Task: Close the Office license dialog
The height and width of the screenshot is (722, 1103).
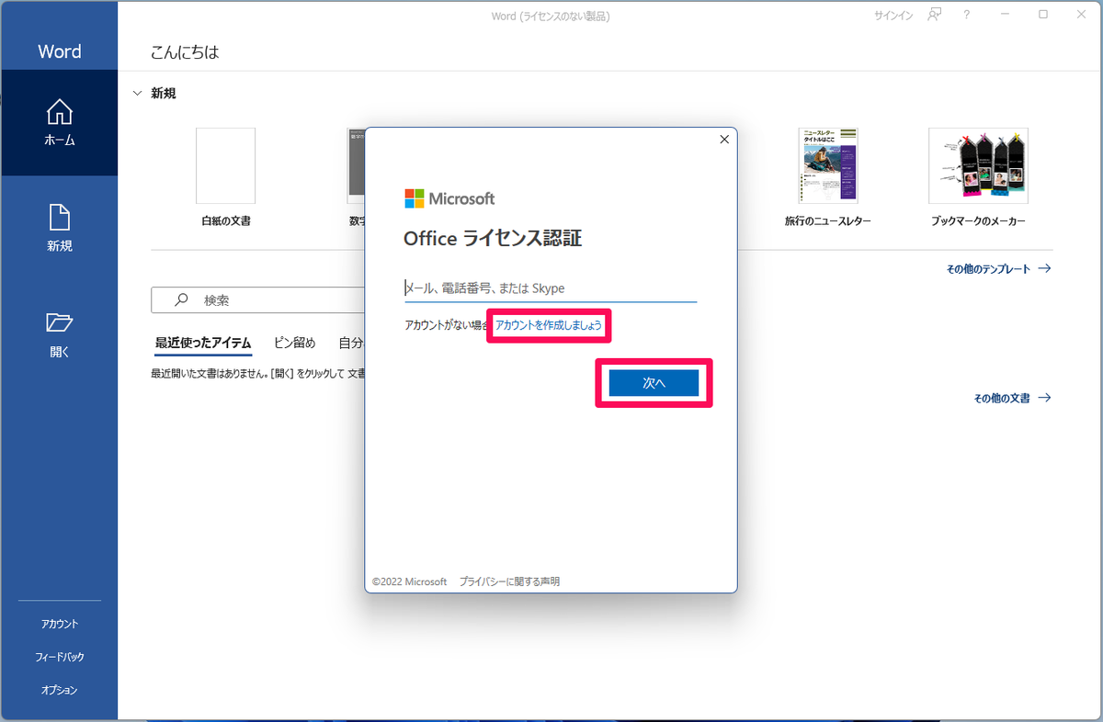Action: click(x=723, y=140)
